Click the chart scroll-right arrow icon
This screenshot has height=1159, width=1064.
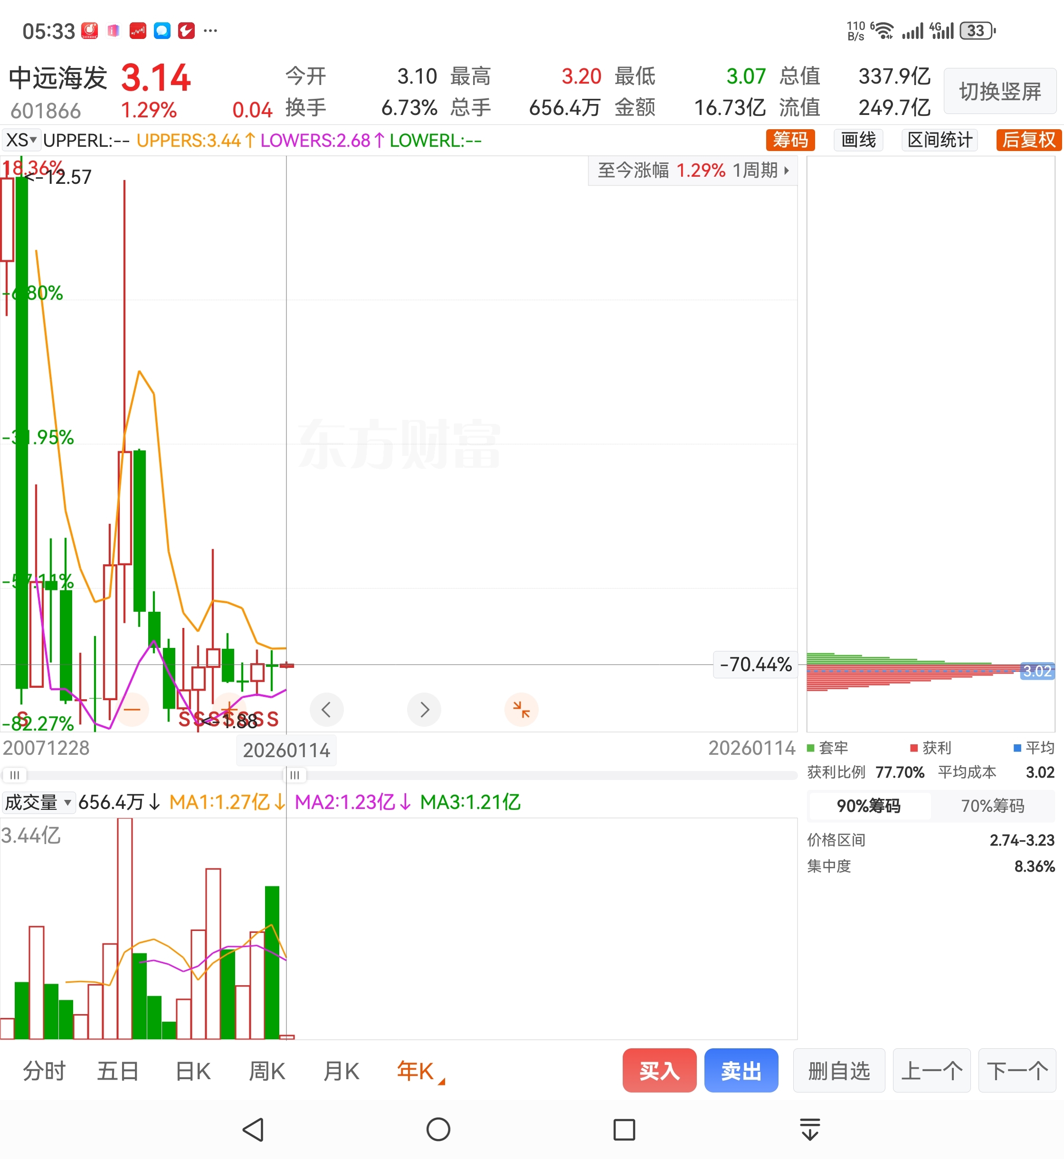(x=424, y=709)
